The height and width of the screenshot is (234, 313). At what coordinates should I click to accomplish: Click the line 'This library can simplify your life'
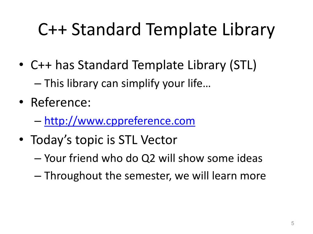tap(127, 83)
